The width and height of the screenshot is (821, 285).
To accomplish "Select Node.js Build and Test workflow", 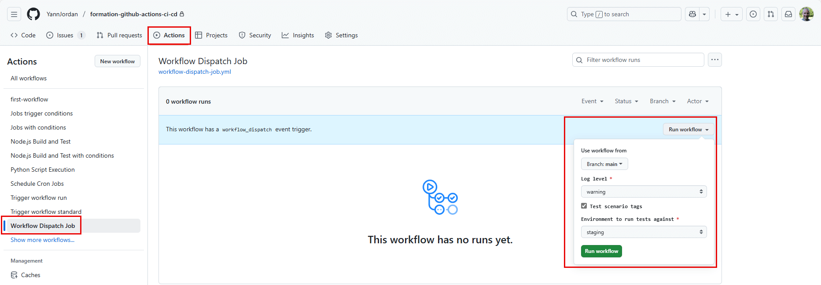I will pyautogui.click(x=40, y=141).
